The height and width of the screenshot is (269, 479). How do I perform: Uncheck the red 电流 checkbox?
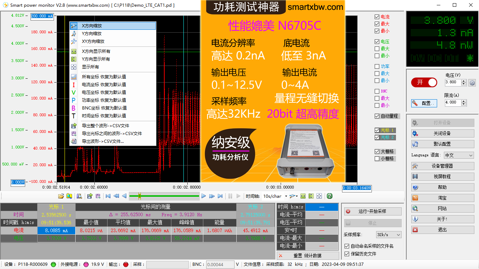click(377, 17)
